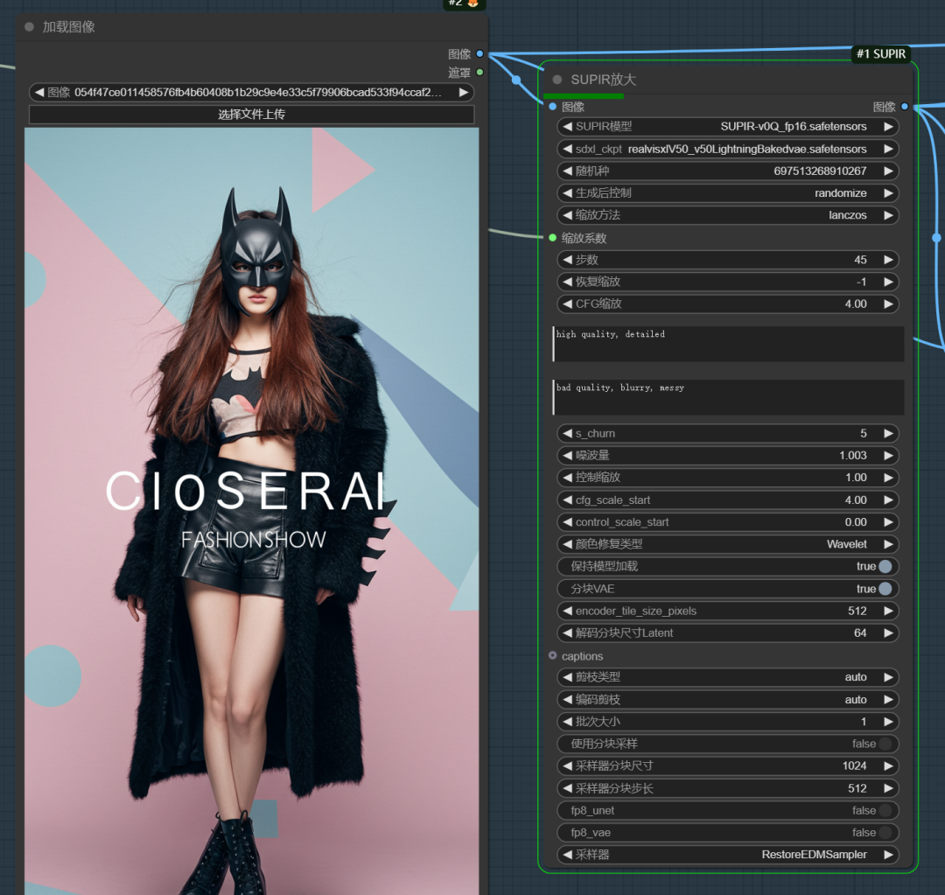Increase s_churn with the right arrow
This screenshot has height=895, width=945.
coord(888,433)
